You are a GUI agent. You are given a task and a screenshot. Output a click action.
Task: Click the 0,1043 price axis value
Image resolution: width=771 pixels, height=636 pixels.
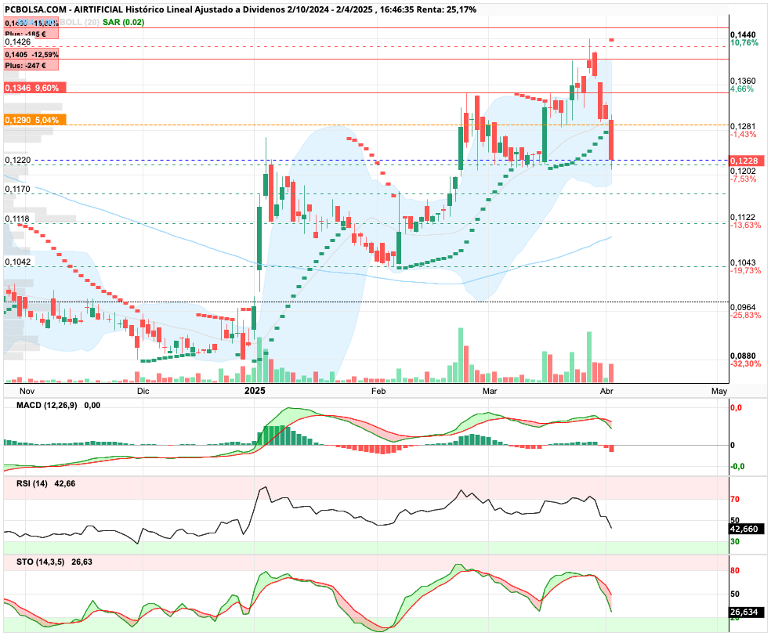pyautogui.click(x=743, y=263)
